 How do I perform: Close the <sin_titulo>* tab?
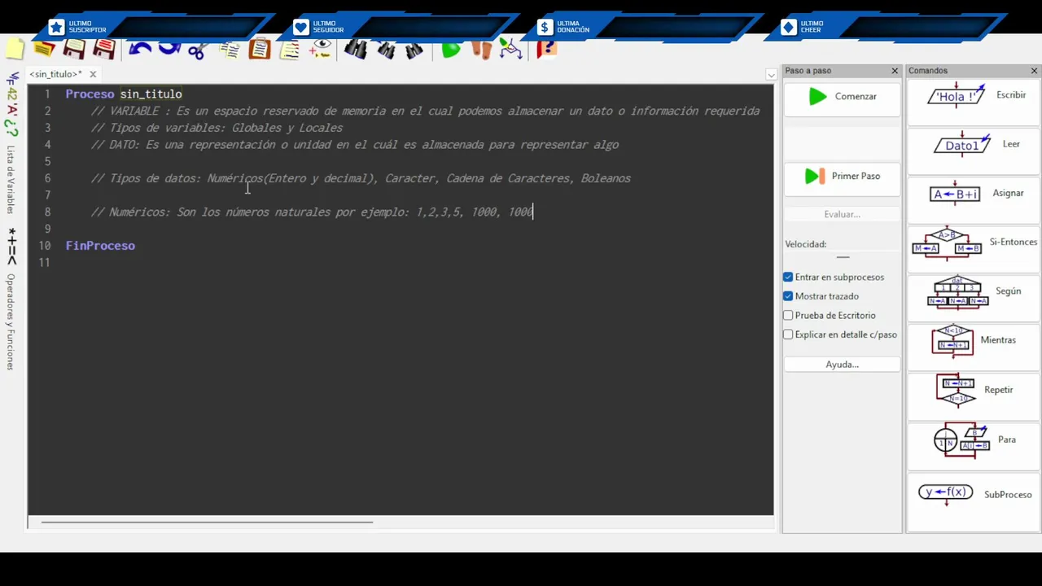coord(93,74)
